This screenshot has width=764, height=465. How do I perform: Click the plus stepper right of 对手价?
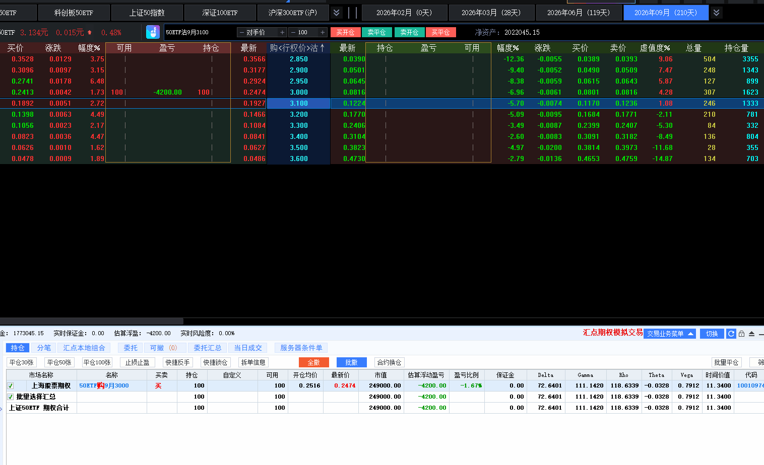[282, 32]
